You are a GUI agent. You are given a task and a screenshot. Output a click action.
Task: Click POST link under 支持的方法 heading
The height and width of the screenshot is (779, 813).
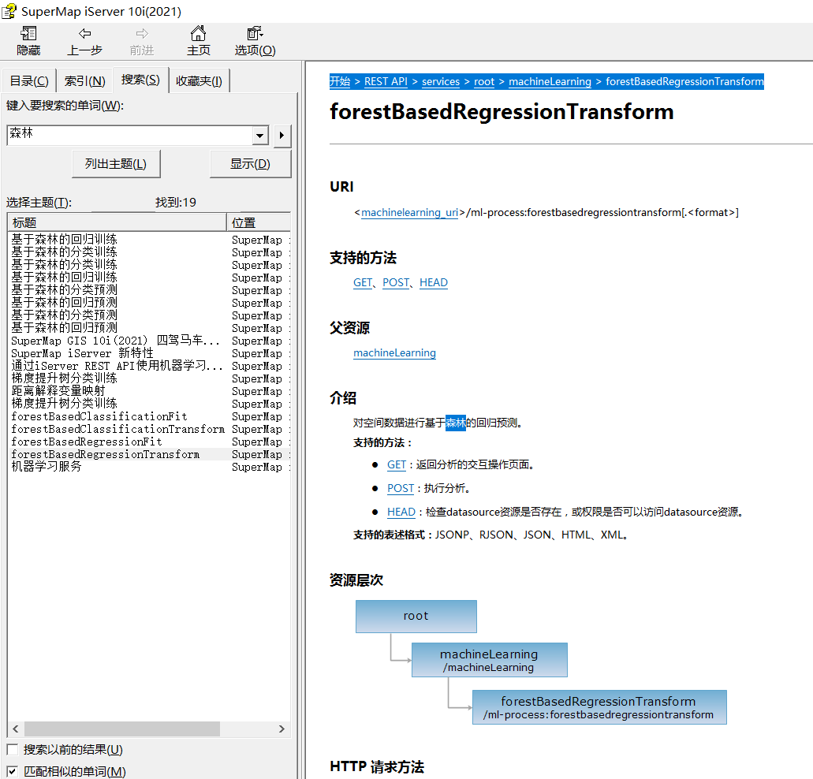pos(396,282)
